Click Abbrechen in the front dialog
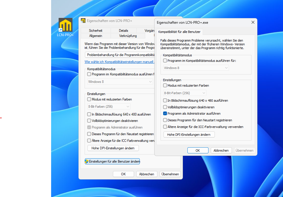 click(x=221, y=150)
